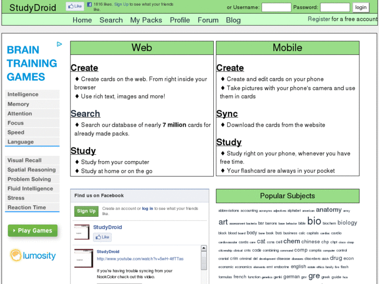
Task: Open the AdChoices icon on the ad
Action: pos(59,44)
